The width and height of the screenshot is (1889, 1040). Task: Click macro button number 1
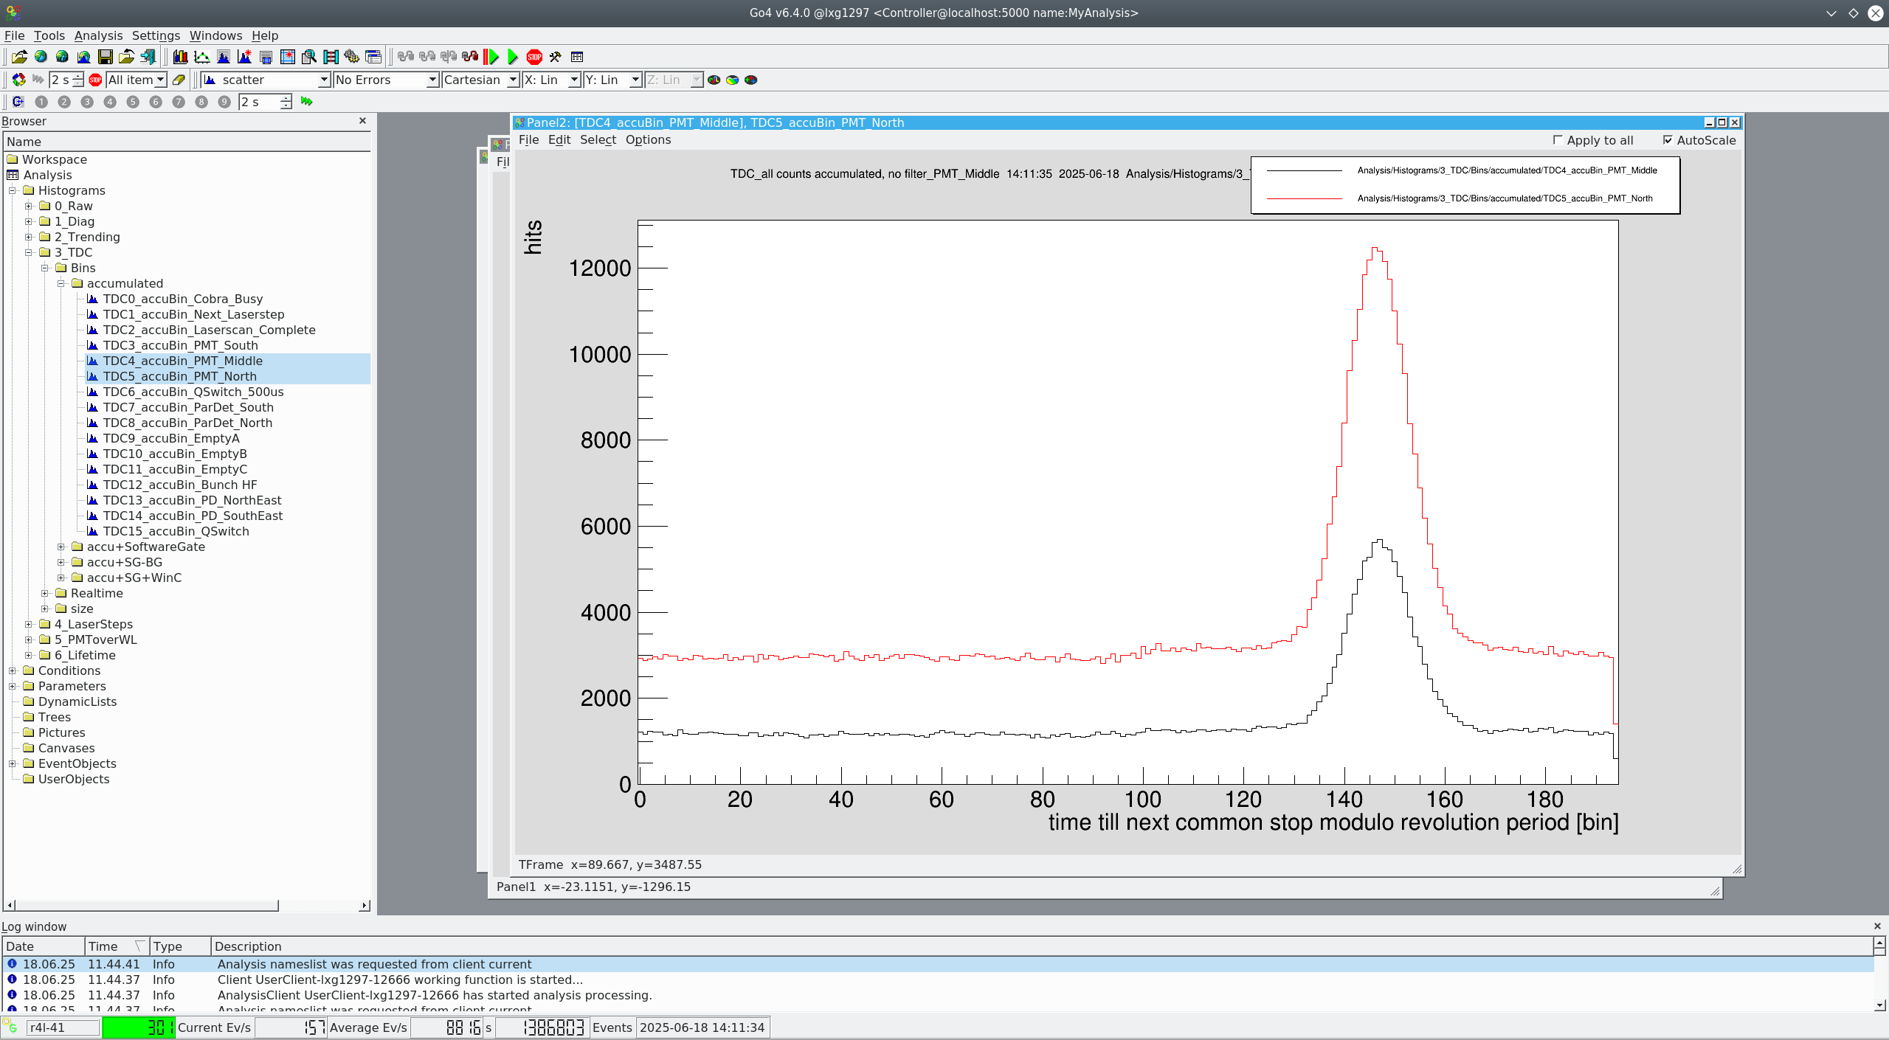[x=41, y=102]
